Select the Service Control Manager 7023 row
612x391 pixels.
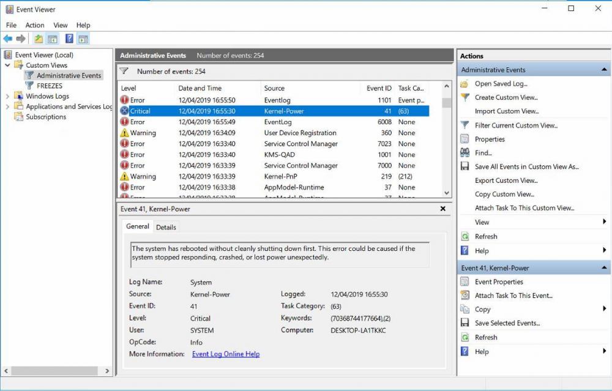pyautogui.click(x=274, y=144)
